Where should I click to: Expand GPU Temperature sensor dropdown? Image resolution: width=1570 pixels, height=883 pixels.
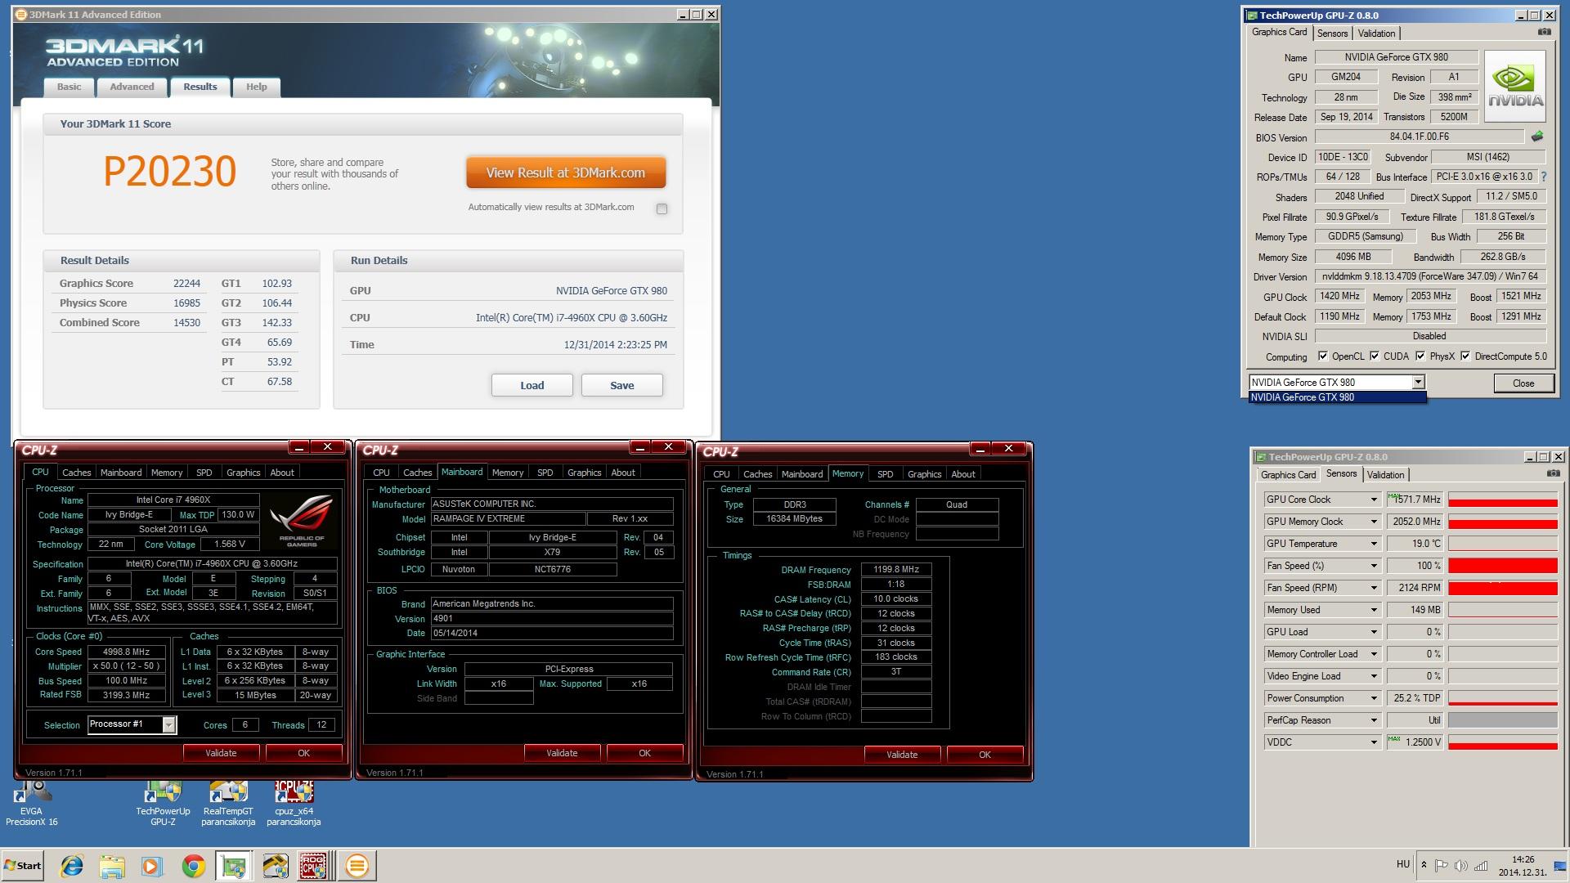[x=1374, y=544]
